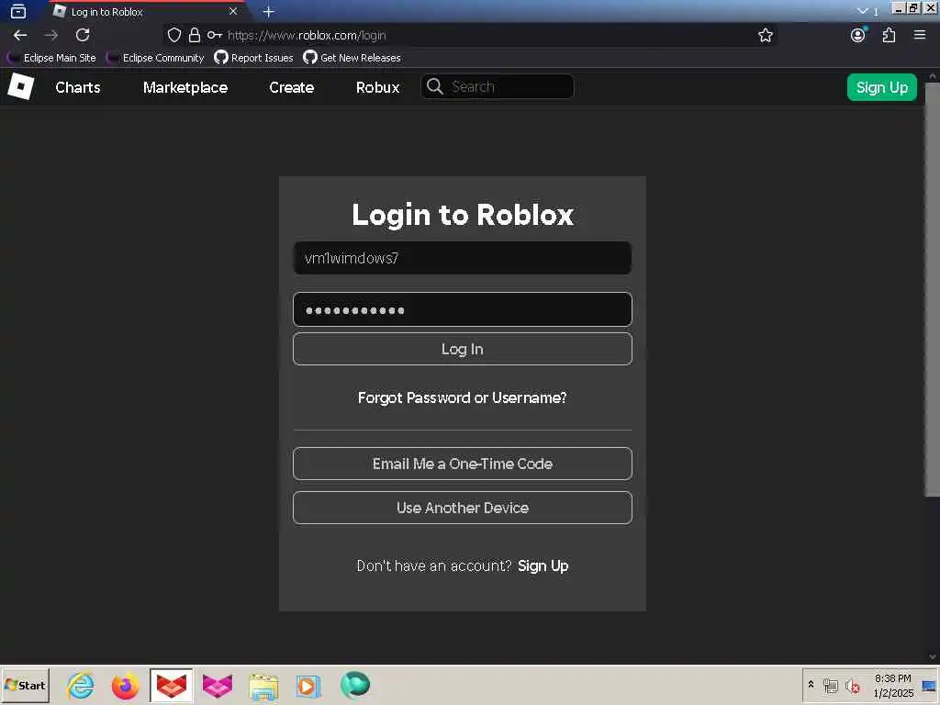
Task: Click the muted volume tray icon
Action: click(852, 686)
